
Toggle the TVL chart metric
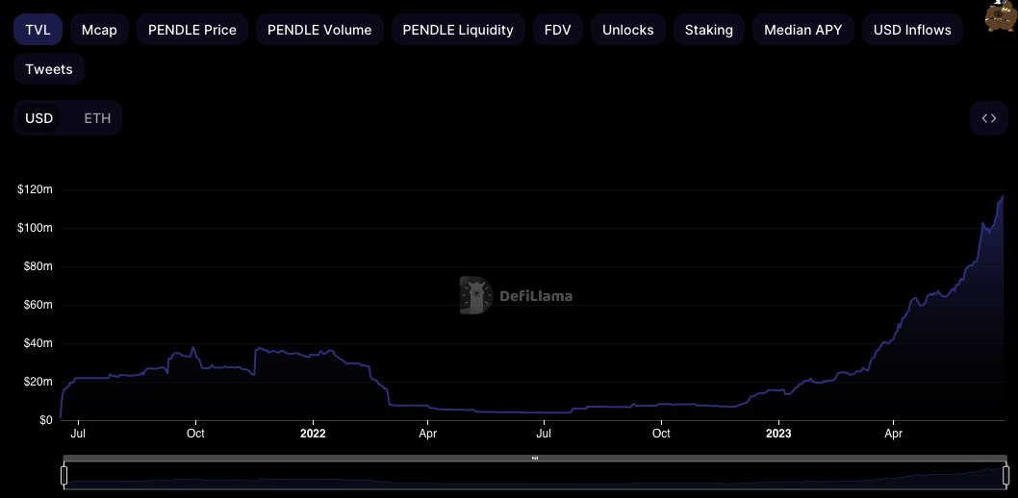[38, 30]
